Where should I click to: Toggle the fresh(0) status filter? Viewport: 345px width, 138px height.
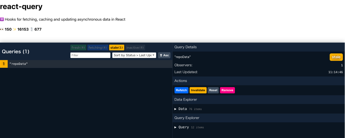[x=78, y=48]
